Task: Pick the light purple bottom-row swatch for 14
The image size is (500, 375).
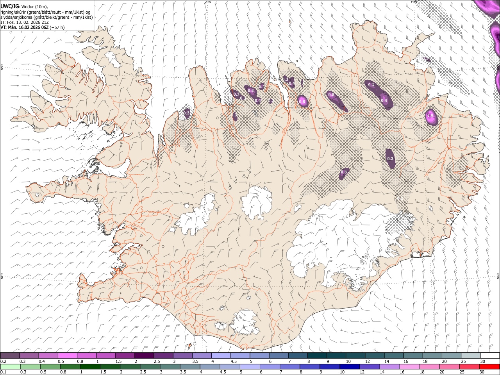Action: tap(389, 366)
